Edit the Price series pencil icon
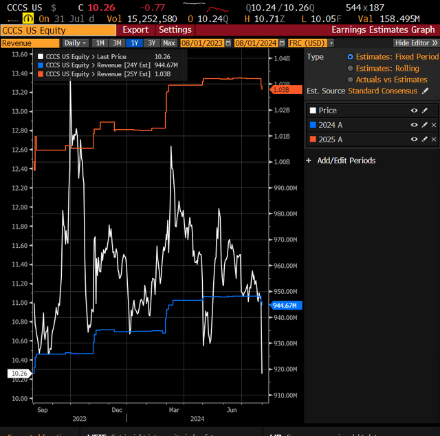 (x=425, y=111)
